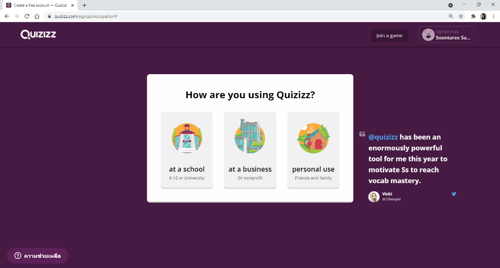Open the Thai help button
Screen dimensions: 500x268
click(x=37, y=256)
